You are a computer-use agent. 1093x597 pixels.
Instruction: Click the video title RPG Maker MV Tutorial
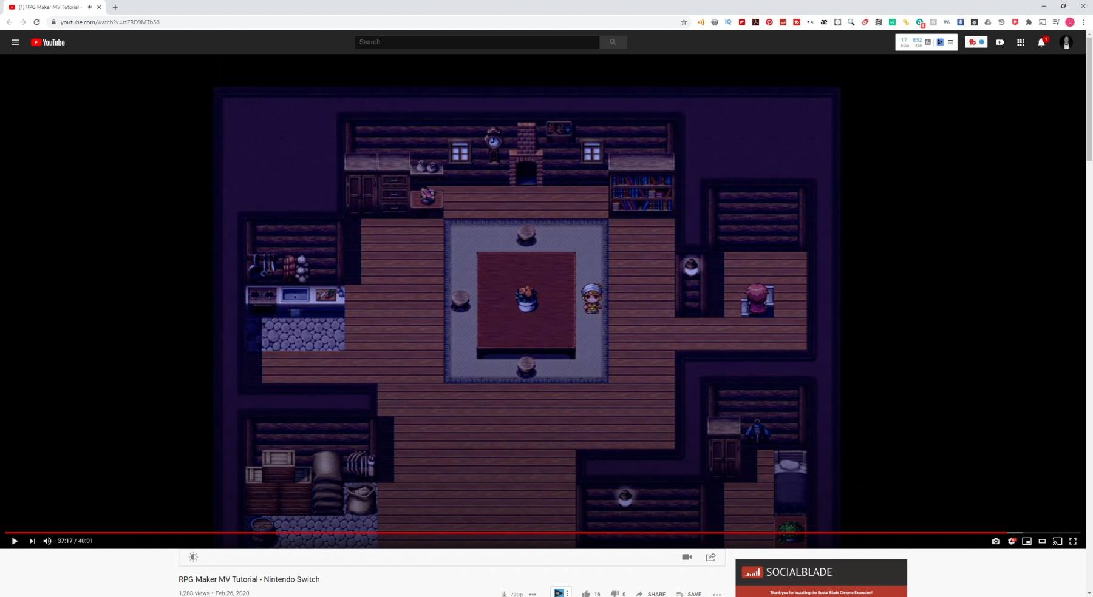coord(249,579)
